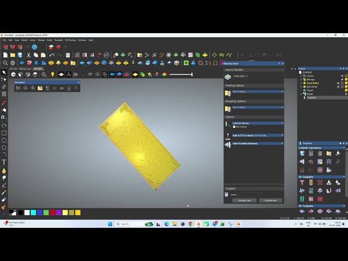
Task: Click the green plus icon in relief toolbar
Action: [186, 63]
